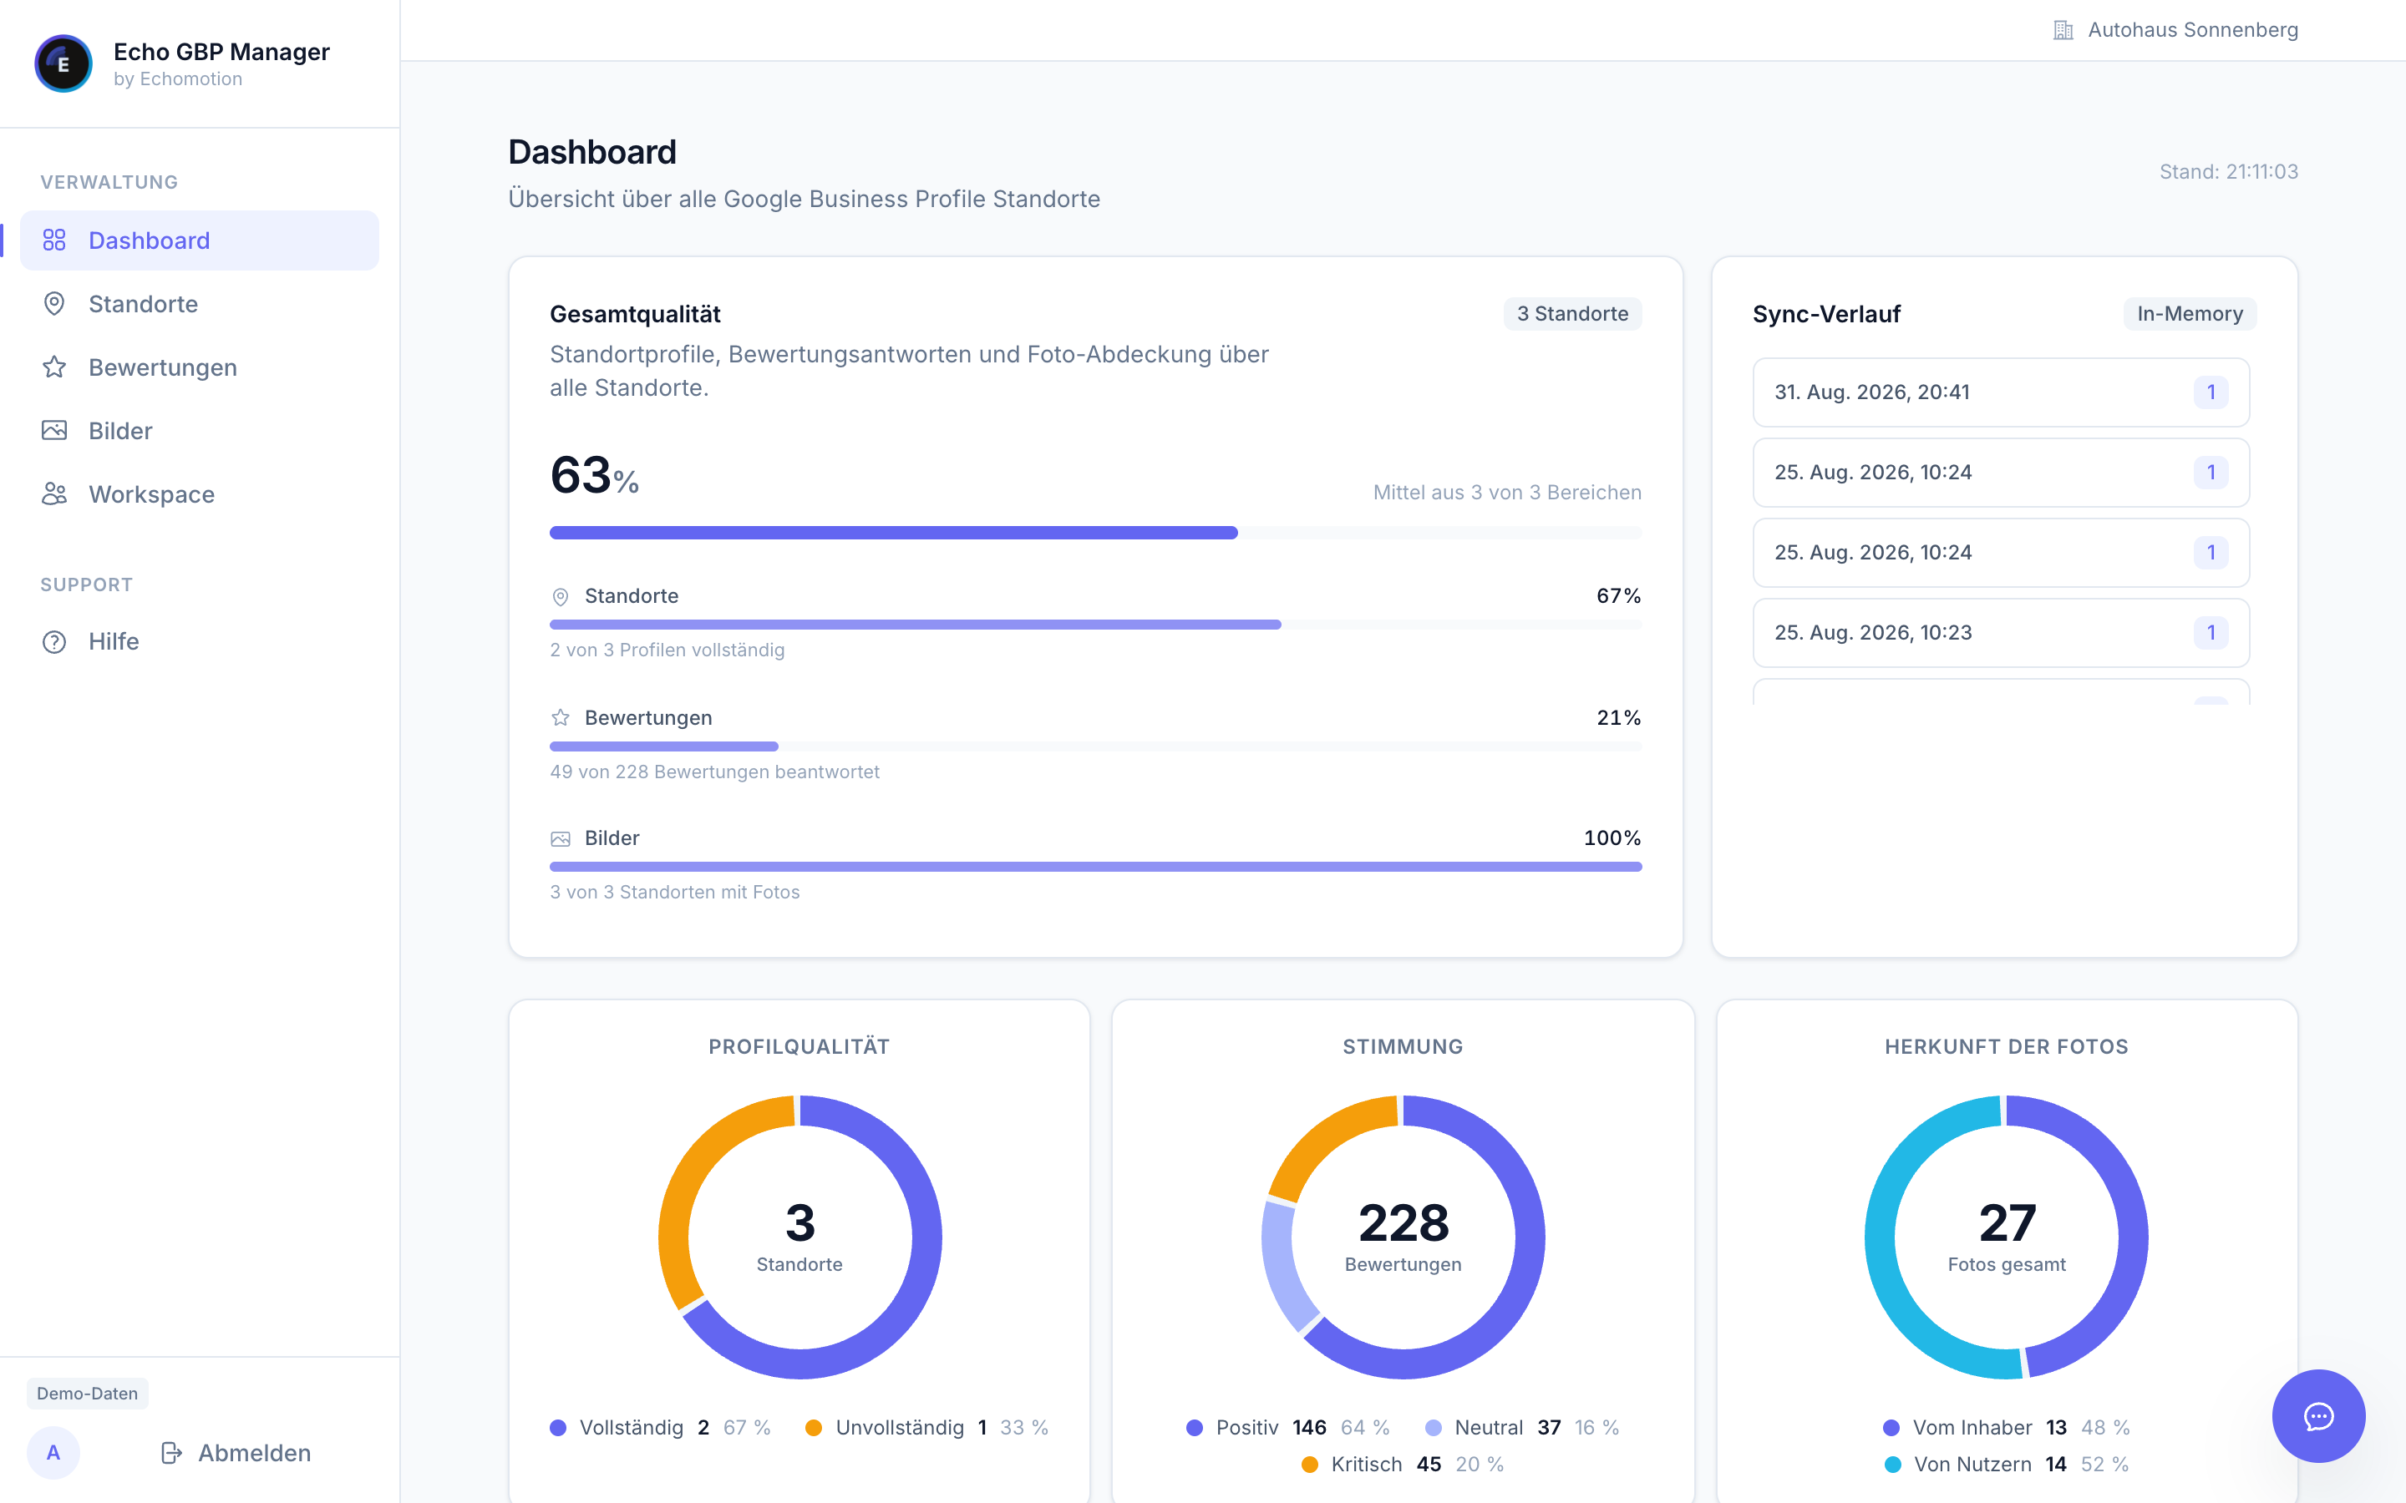This screenshot has height=1503, width=2406.
Task: Click the Workspace people icon in sidebar
Action: click(53, 494)
